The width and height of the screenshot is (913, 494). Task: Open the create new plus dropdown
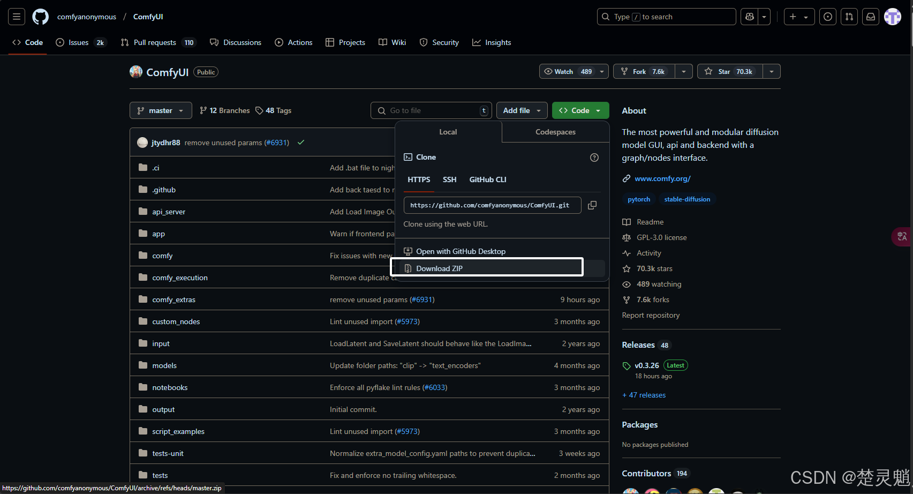tap(799, 17)
